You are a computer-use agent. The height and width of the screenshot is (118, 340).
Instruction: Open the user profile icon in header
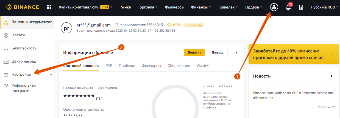(274, 7)
